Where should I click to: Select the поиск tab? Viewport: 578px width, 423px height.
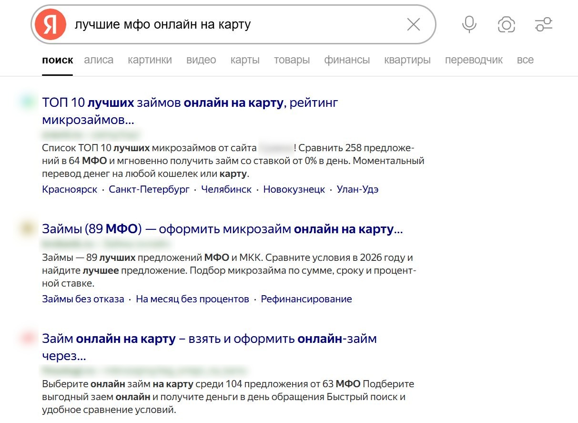tap(58, 60)
